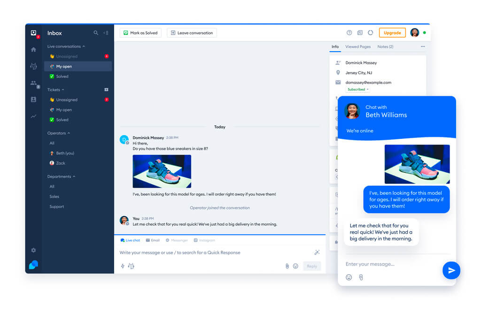Image resolution: width=481 pixels, height=312 pixels.
Task: Click the magic wand icon in reply box
Action: click(317, 252)
